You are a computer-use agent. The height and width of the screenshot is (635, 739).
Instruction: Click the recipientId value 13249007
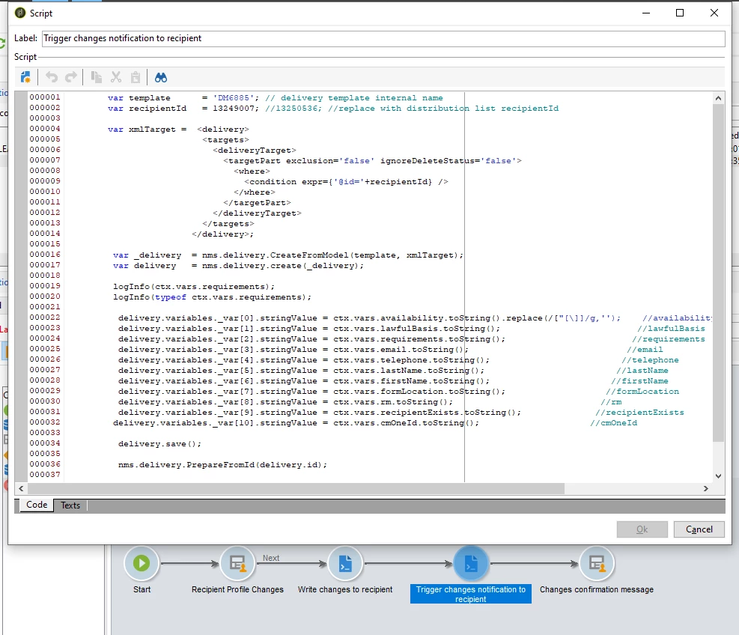tap(234, 109)
